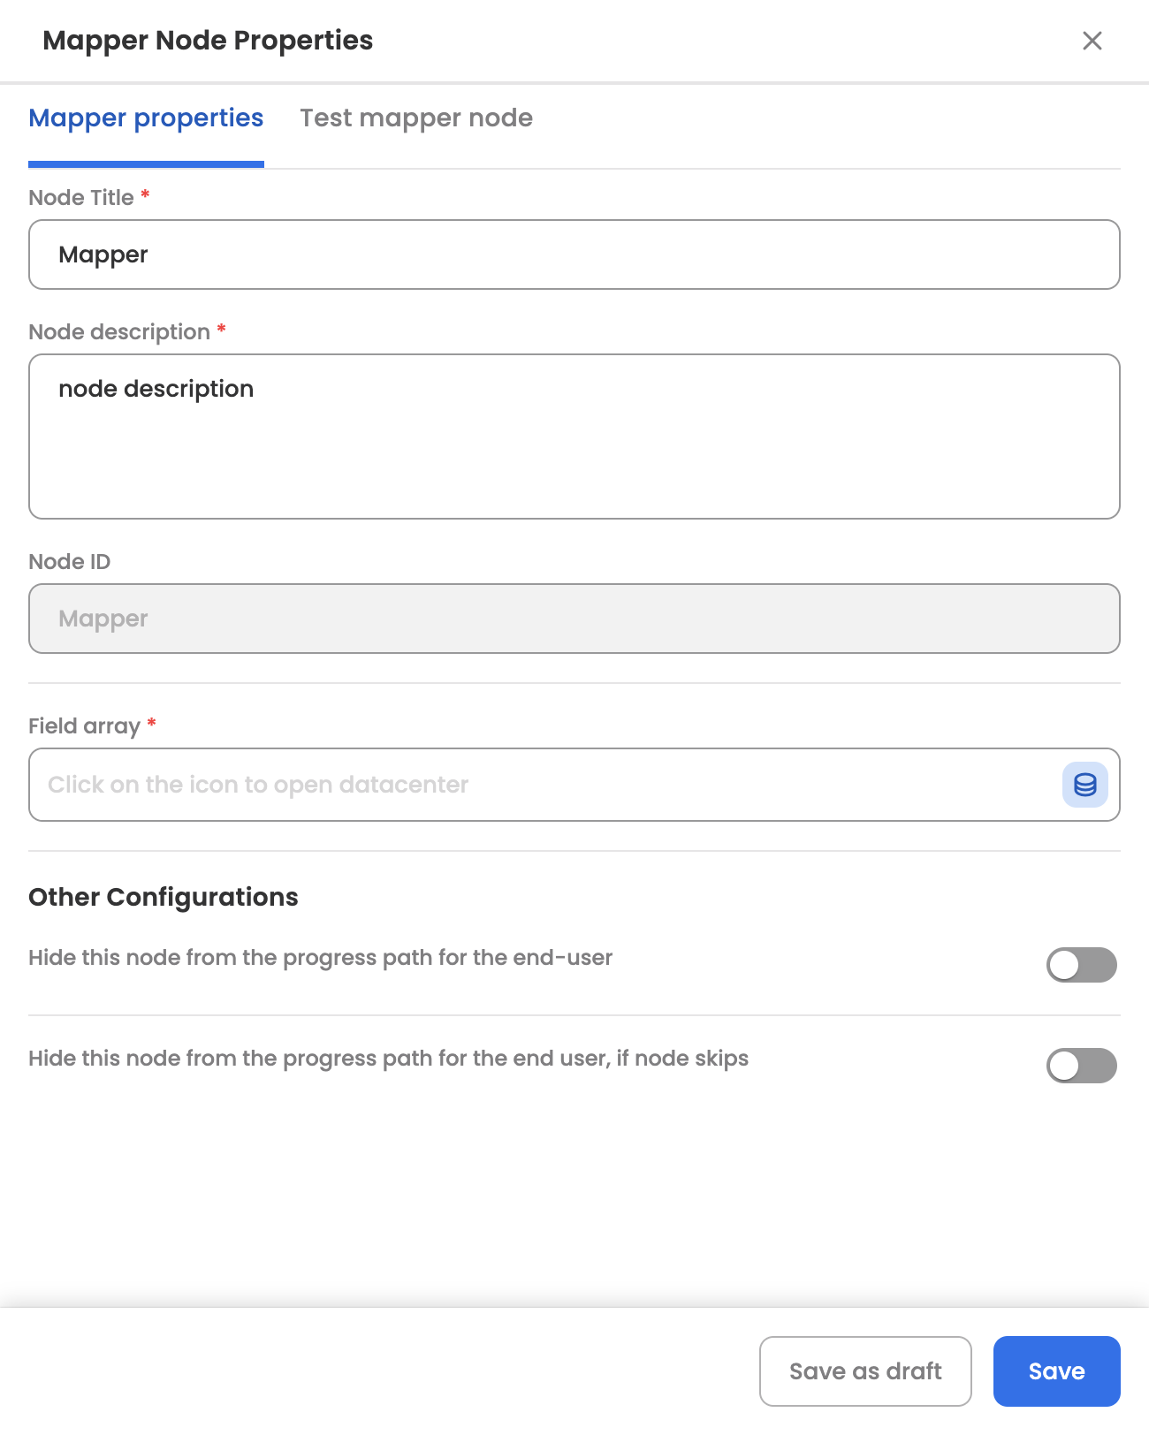Open datacenter via the database icon
1149x1435 pixels.
click(1084, 785)
